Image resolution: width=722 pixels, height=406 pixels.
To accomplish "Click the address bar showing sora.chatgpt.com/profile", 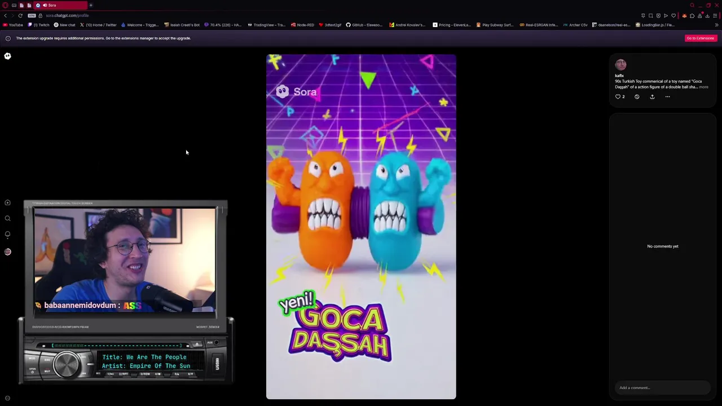I will click(67, 16).
